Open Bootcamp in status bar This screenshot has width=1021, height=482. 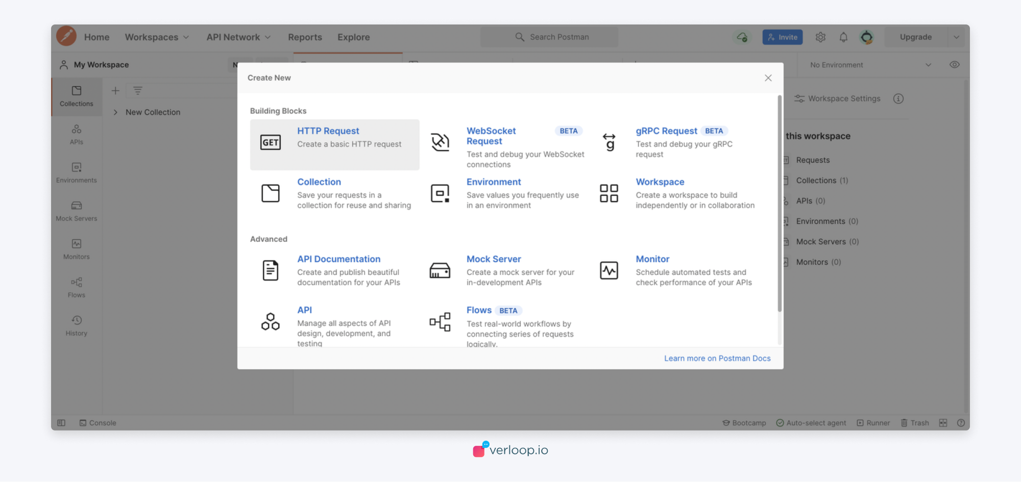[744, 423]
